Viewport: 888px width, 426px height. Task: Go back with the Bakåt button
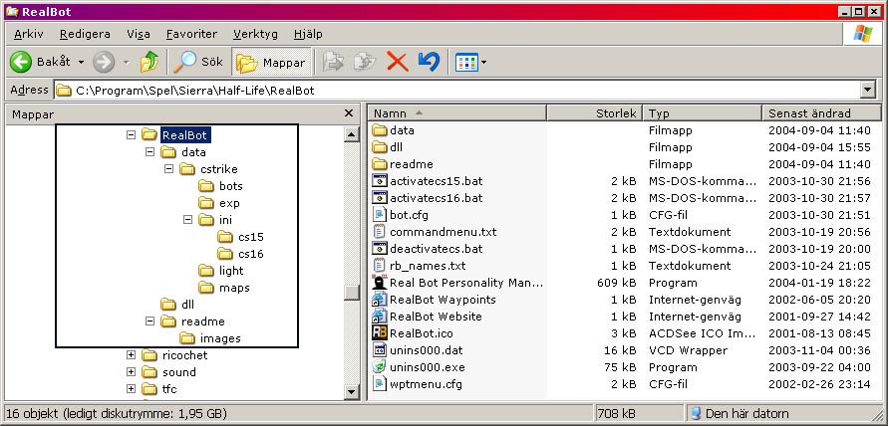pyautogui.click(x=40, y=62)
